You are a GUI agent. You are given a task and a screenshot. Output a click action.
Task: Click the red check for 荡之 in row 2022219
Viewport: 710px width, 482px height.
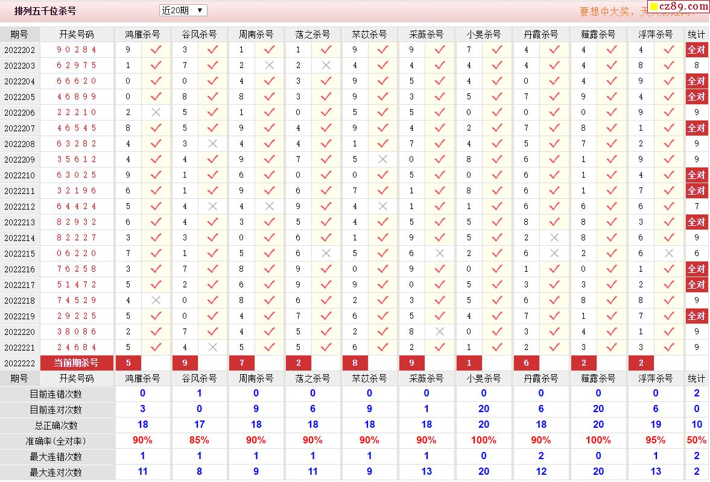pyautogui.click(x=326, y=316)
